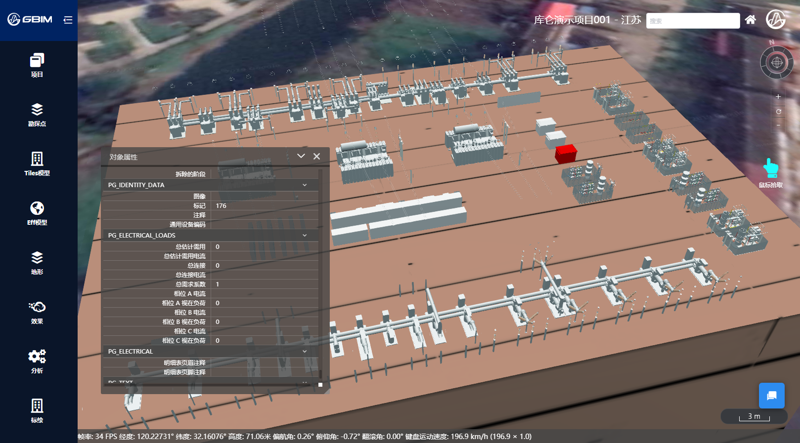
Task: Open the blue chat bubble button
Action: [771, 396]
